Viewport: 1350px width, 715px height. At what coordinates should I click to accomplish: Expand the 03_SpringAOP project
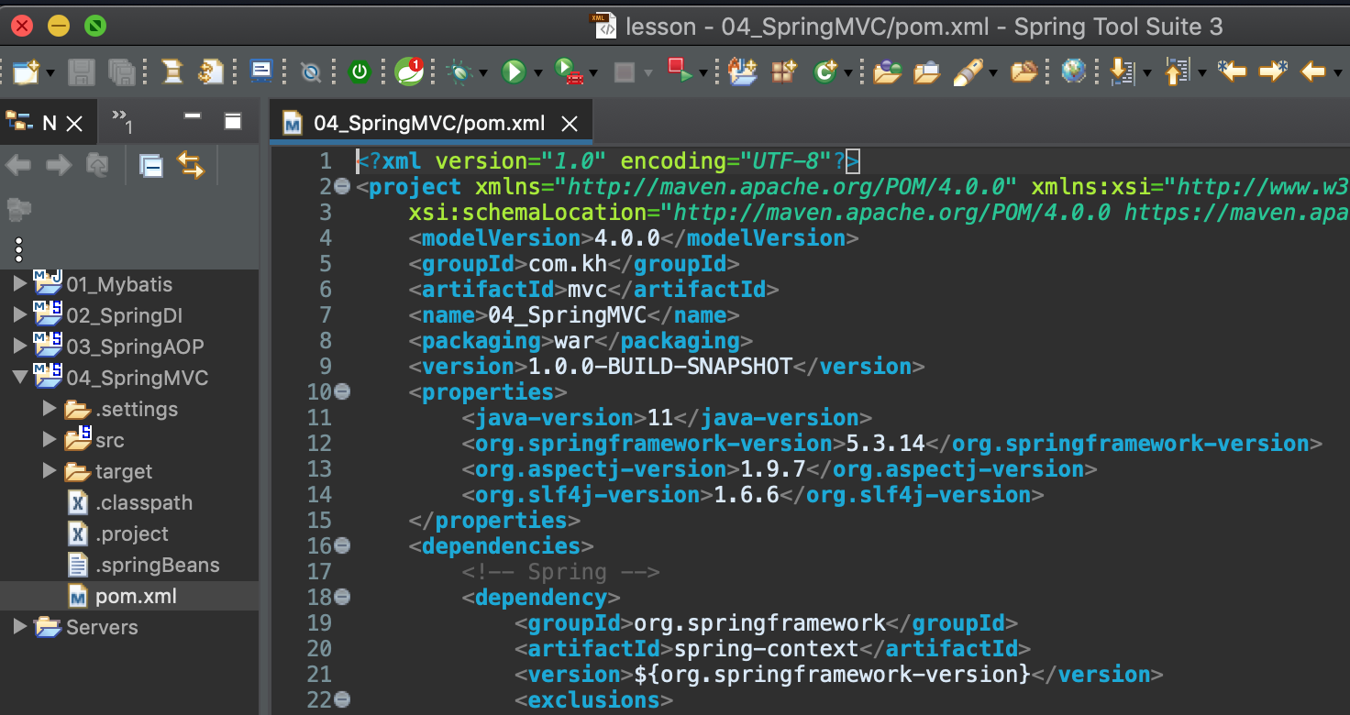pyautogui.click(x=20, y=347)
